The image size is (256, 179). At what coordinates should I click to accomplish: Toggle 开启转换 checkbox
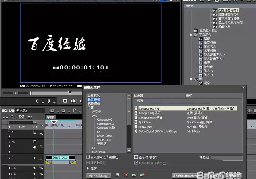click(x=88, y=162)
